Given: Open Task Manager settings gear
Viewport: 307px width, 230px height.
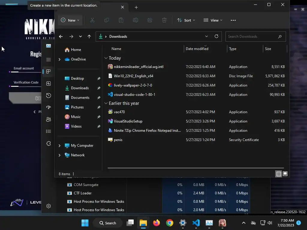Looking at the screenshot, I should tap(49, 206).
